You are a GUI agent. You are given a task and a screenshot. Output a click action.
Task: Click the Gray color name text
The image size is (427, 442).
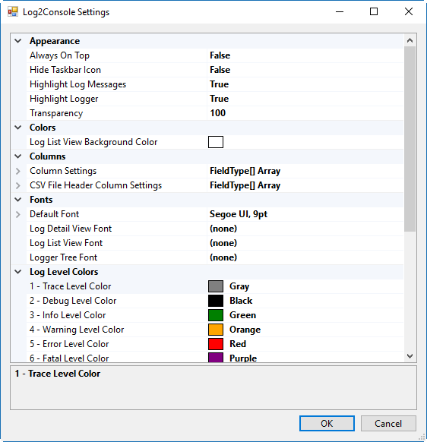(x=239, y=286)
